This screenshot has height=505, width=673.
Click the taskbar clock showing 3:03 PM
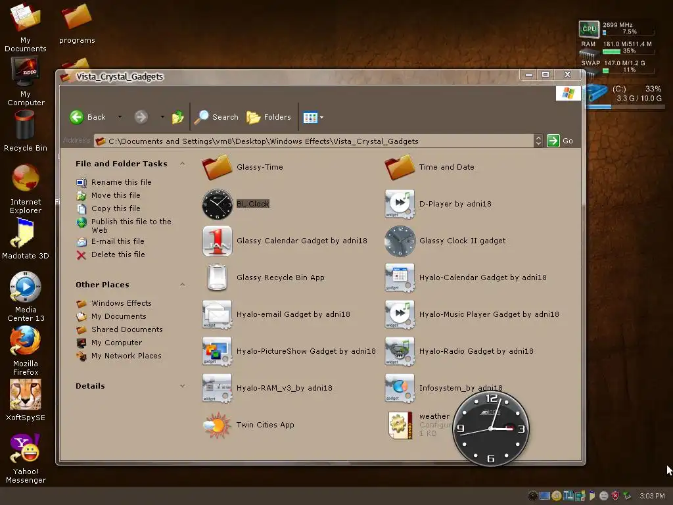pos(651,496)
